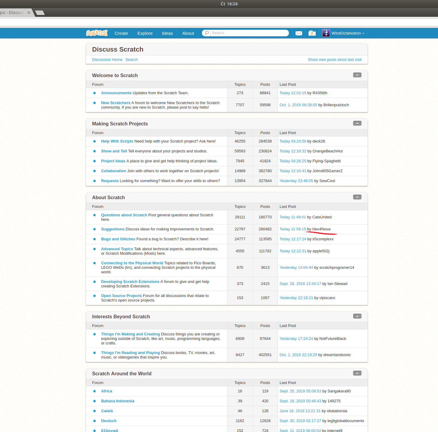This screenshot has width=438, height=432.
Task: Open the messages envelope icon
Action: click(298, 33)
